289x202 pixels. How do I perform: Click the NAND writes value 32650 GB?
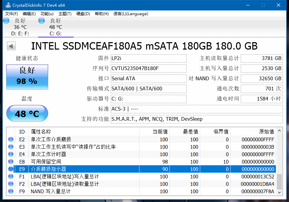pos(262,79)
